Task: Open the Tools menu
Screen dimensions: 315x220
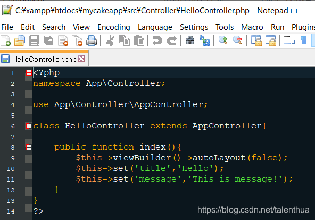Action: (x=225, y=27)
